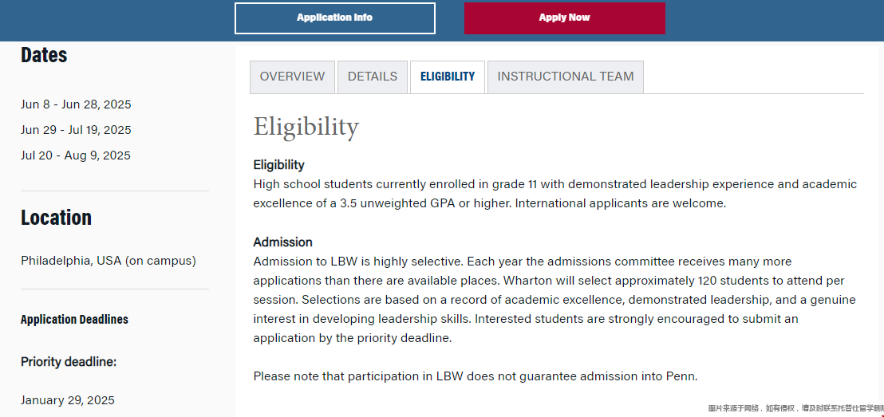Go to the Instructional Team tab

click(566, 77)
